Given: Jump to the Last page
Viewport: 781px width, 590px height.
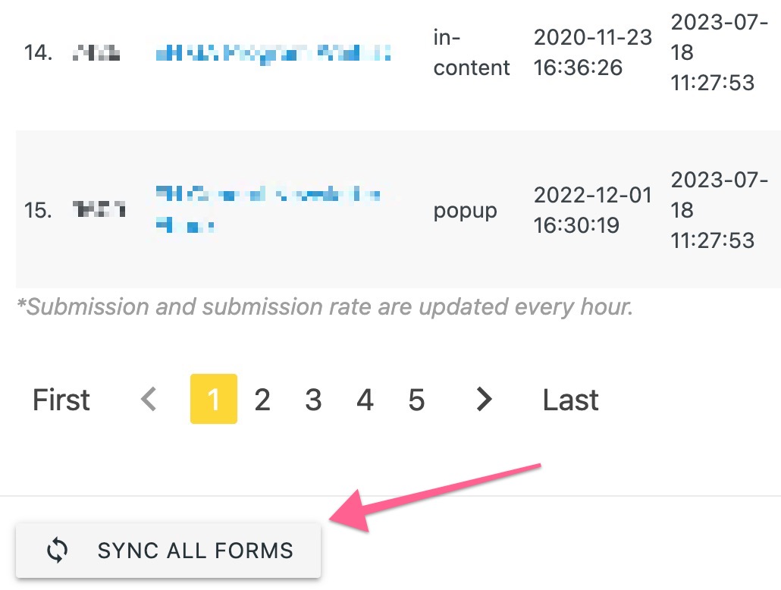Looking at the screenshot, I should pos(569,399).
